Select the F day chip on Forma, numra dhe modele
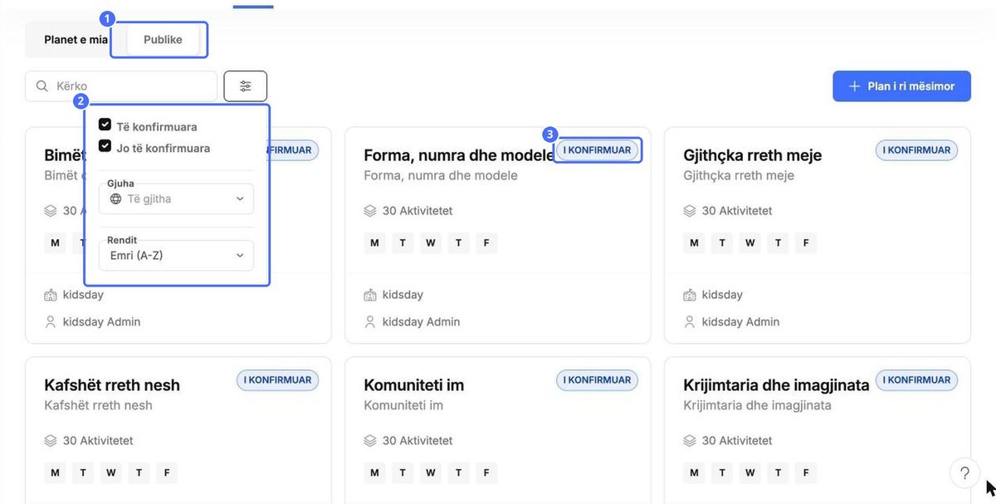This screenshot has width=996, height=504. (486, 243)
